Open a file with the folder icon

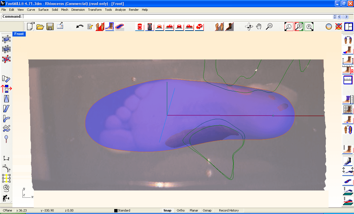40,27
